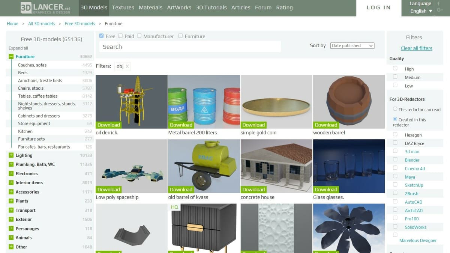Select This redactor can read option
Viewport: 450px width, 253px height.
[395, 109]
